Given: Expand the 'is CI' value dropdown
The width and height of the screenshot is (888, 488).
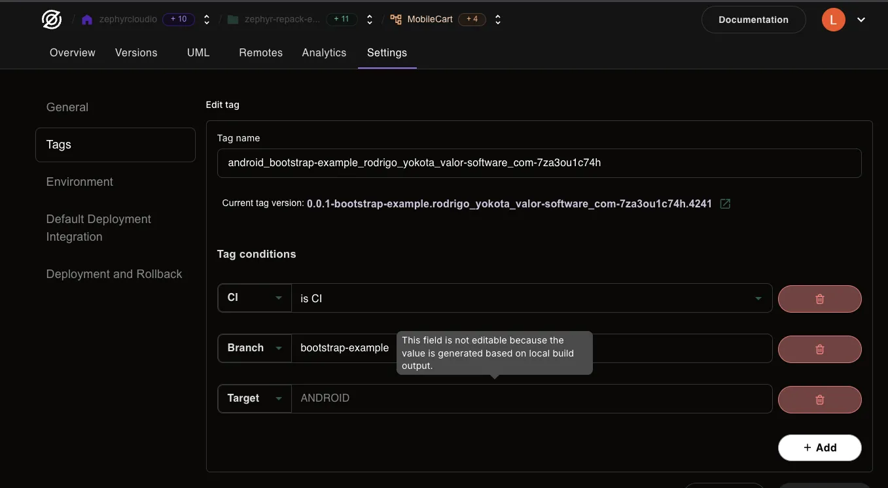Looking at the screenshot, I should (758, 298).
